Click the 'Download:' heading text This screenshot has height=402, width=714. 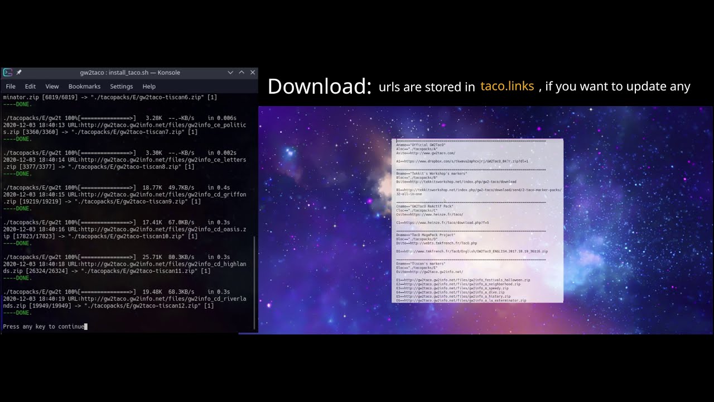[320, 87]
